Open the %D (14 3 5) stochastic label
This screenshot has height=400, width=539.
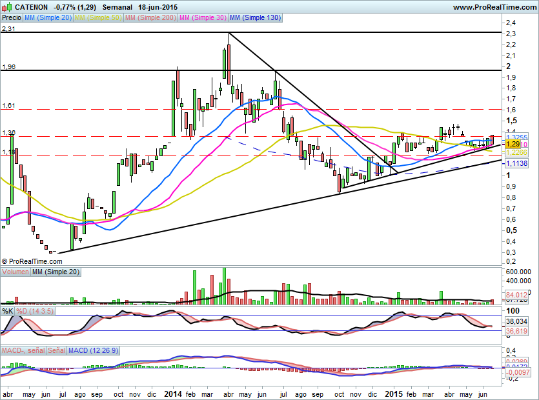pos(34,311)
